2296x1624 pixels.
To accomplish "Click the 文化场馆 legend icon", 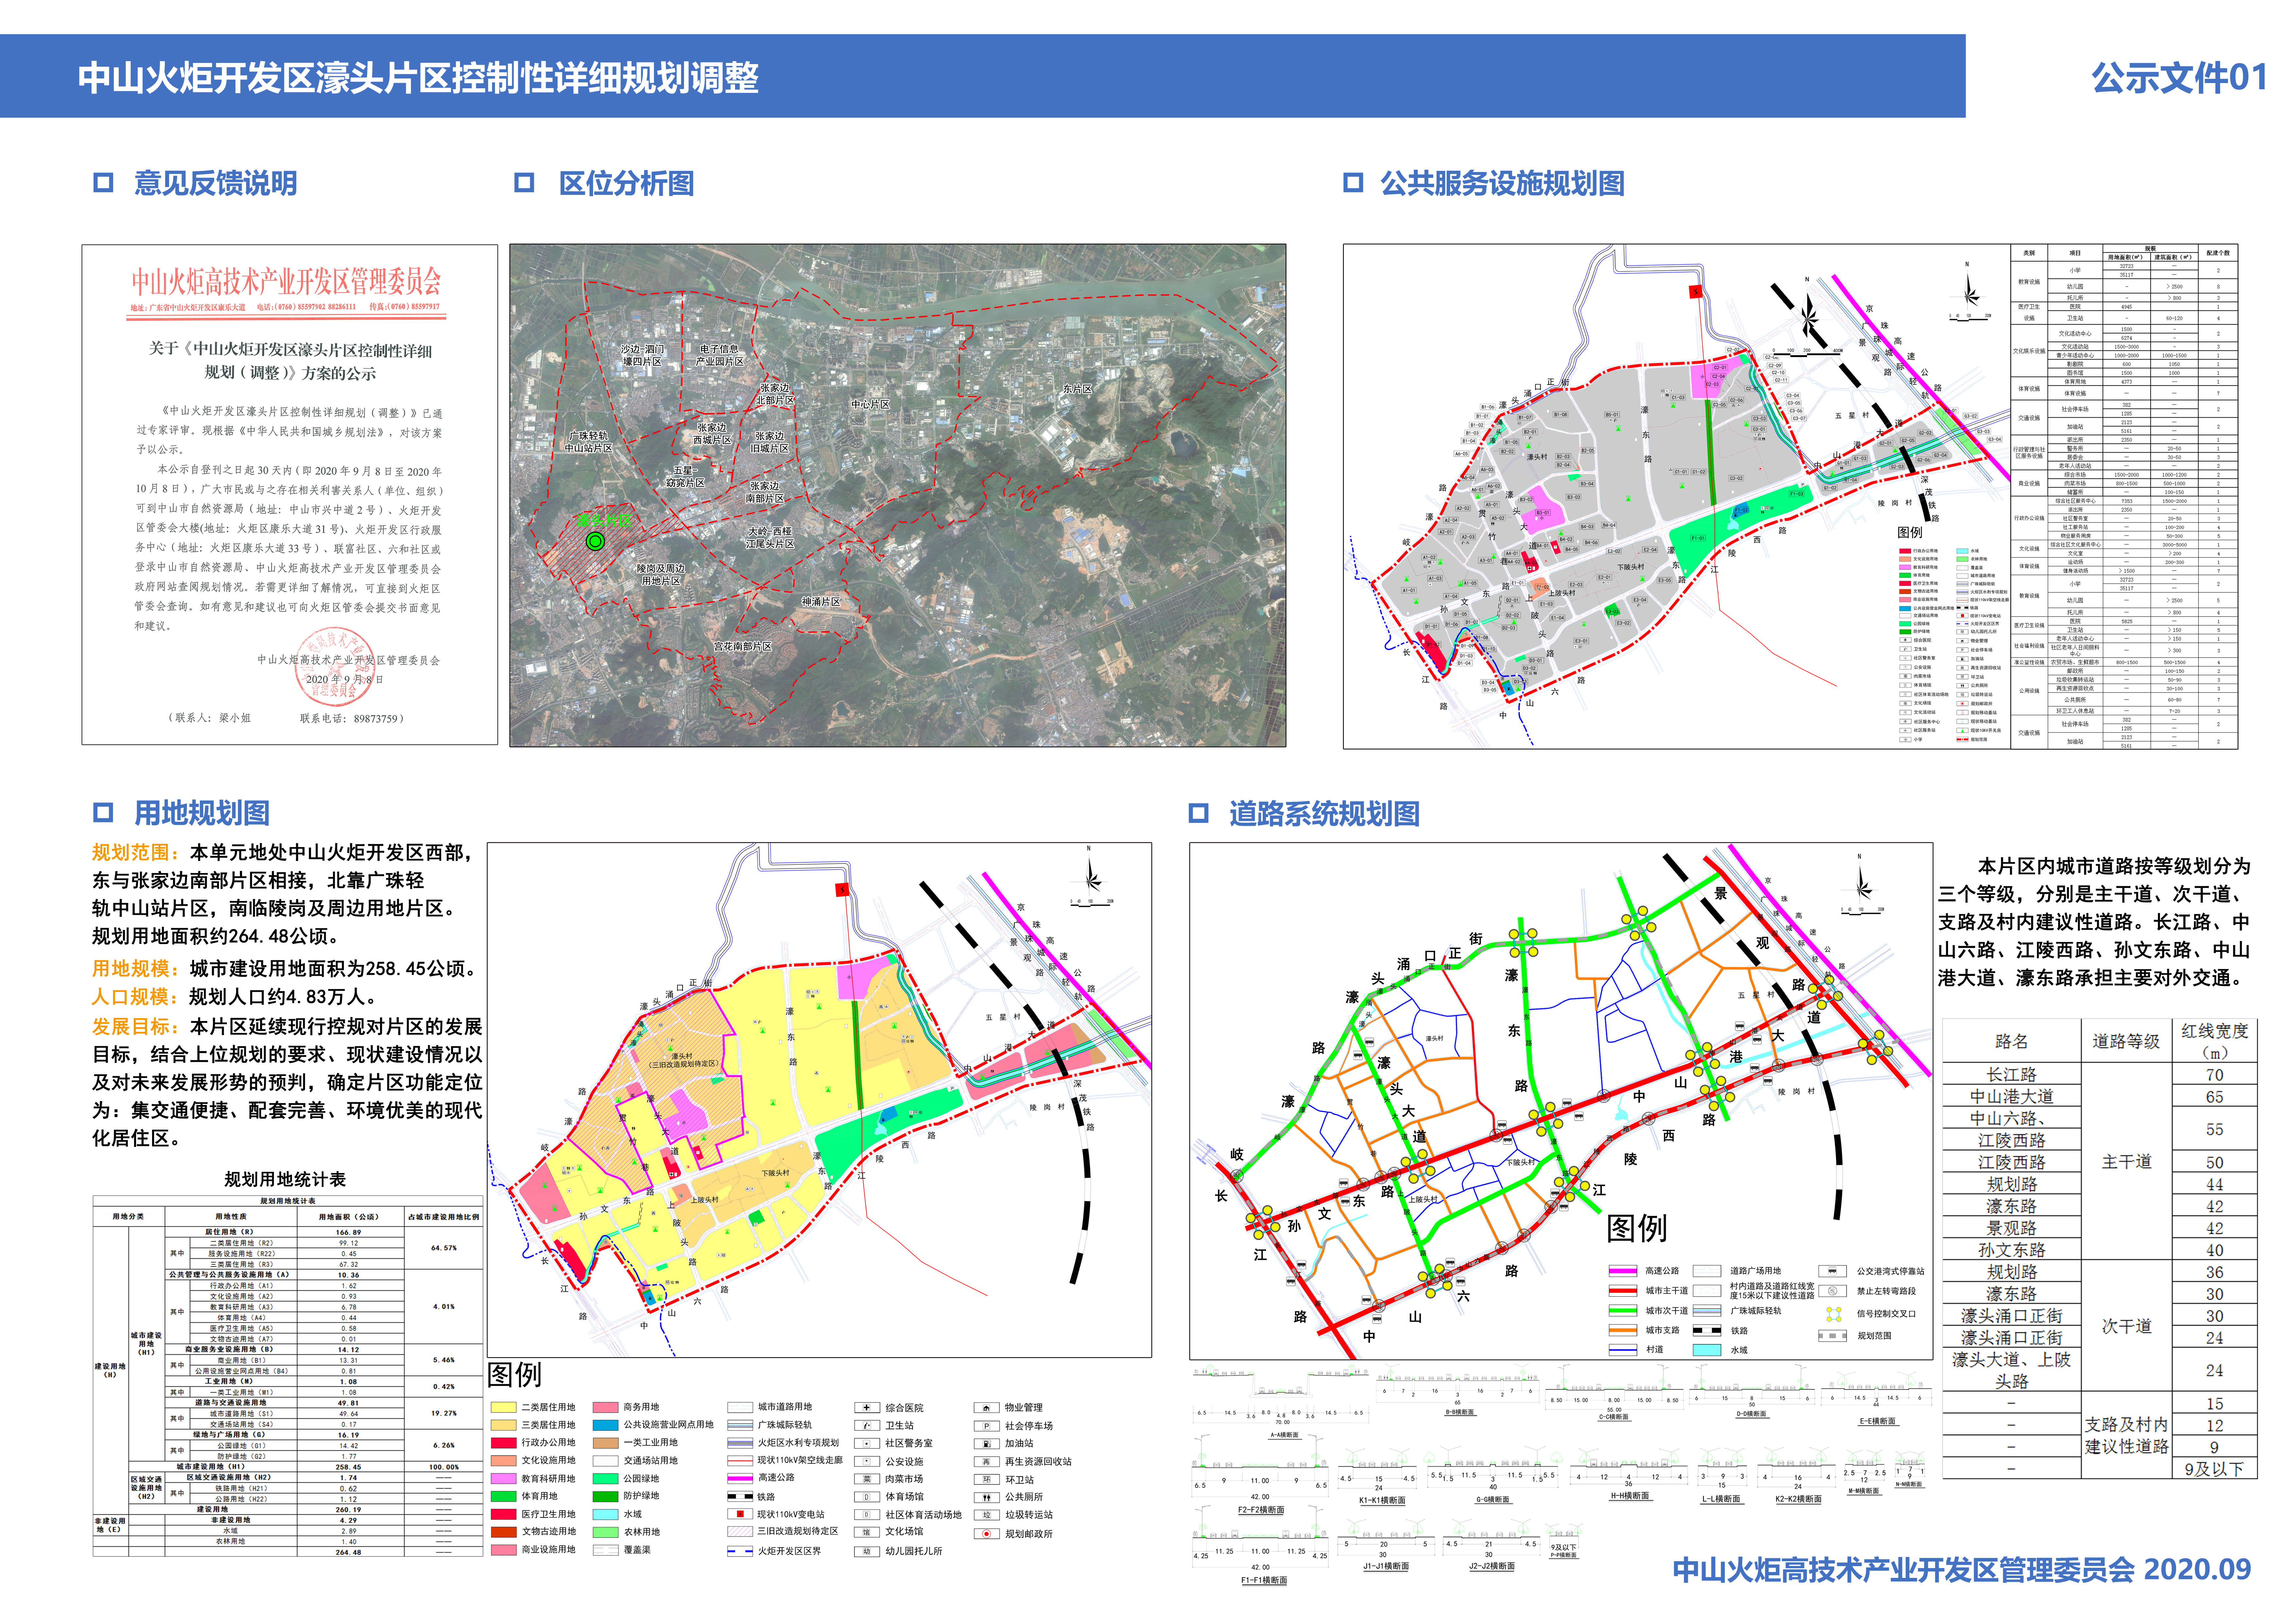I will [867, 1532].
